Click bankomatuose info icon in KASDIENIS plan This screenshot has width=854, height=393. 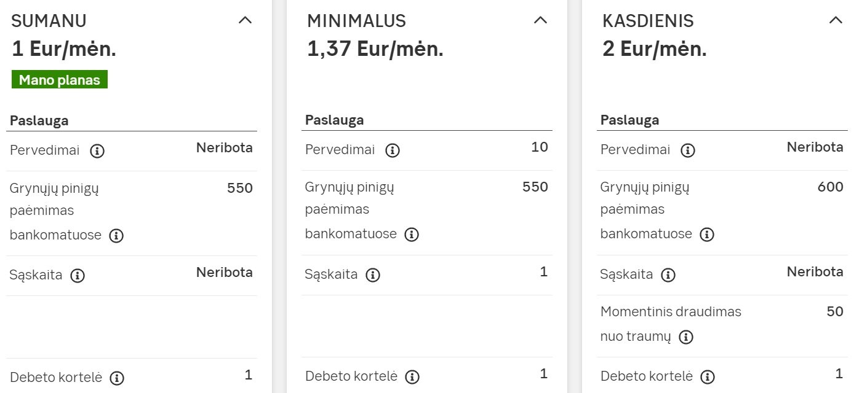pos(708,235)
